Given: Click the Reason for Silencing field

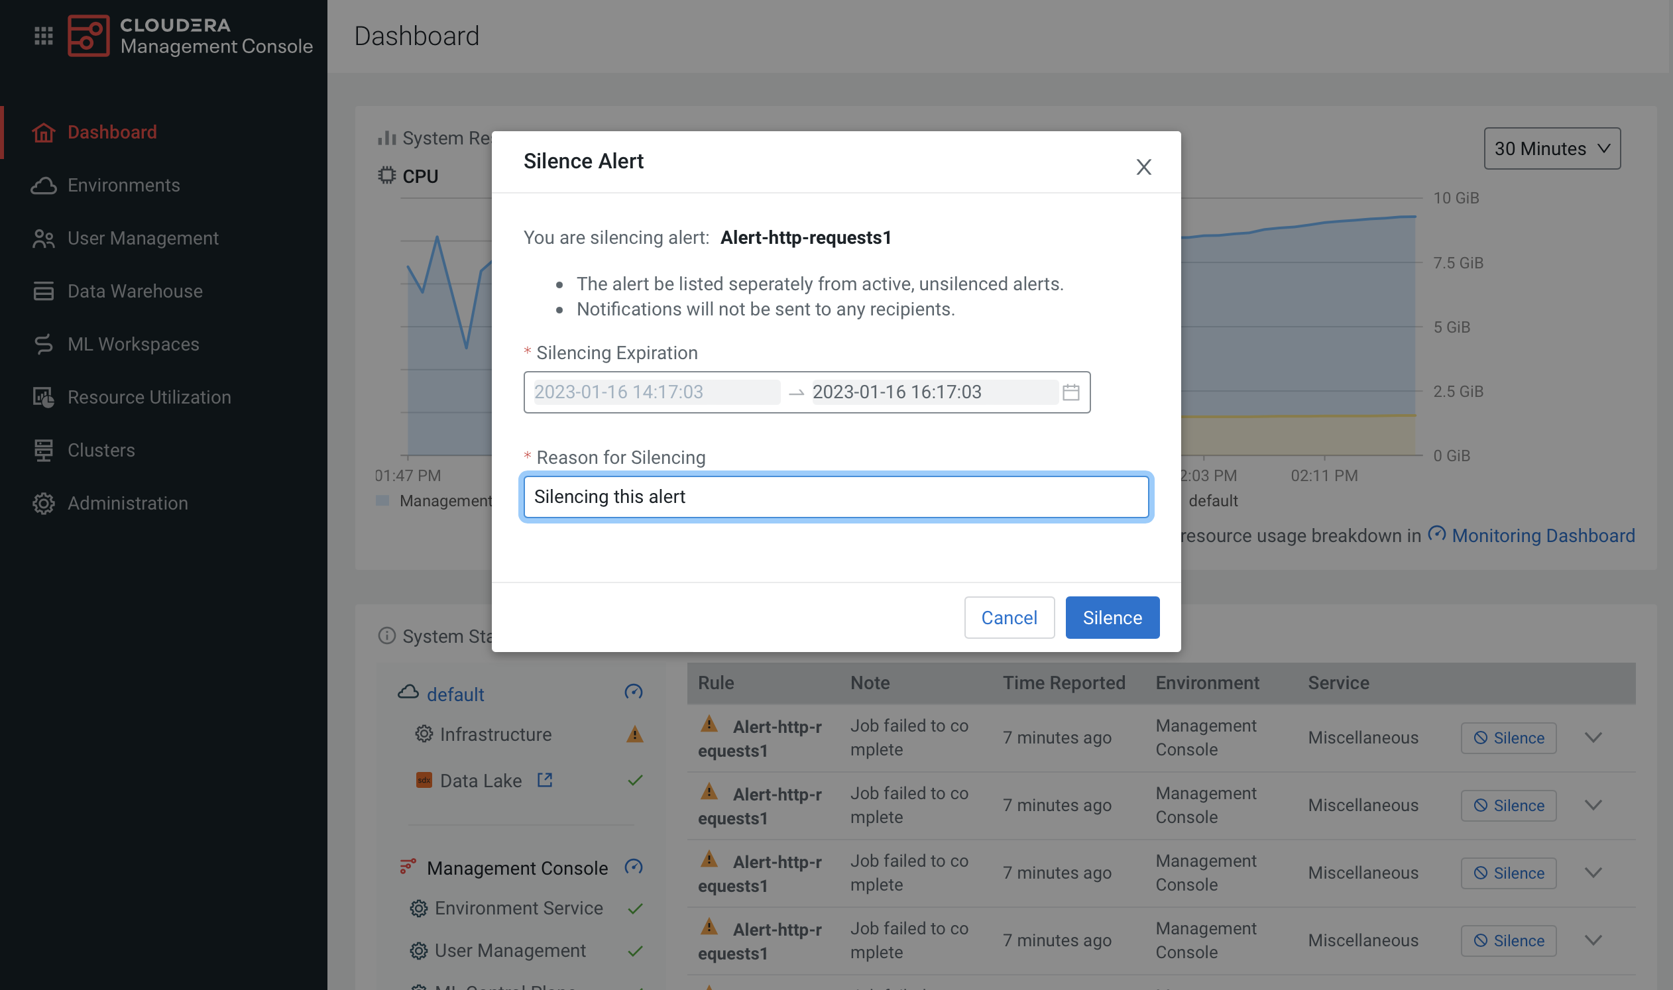Looking at the screenshot, I should (x=835, y=496).
